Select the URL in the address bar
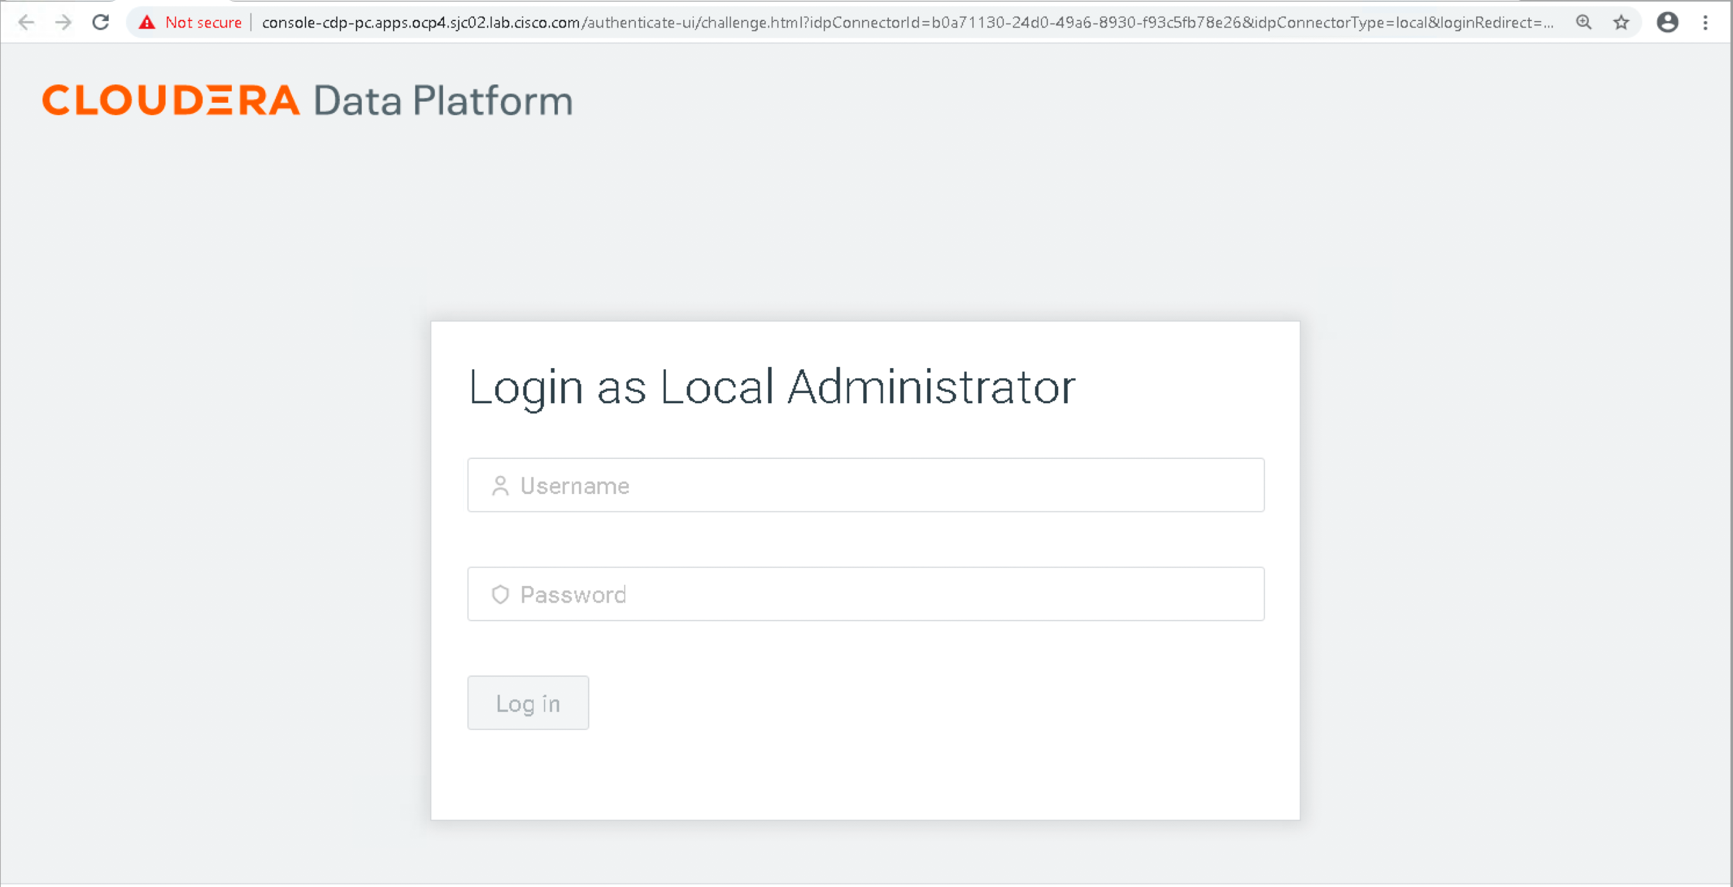 pos(875,22)
